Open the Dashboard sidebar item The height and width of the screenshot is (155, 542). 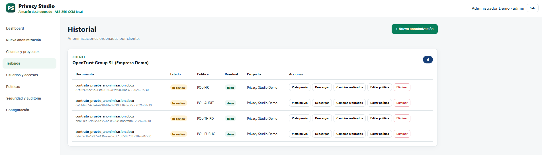tap(29, 28)
